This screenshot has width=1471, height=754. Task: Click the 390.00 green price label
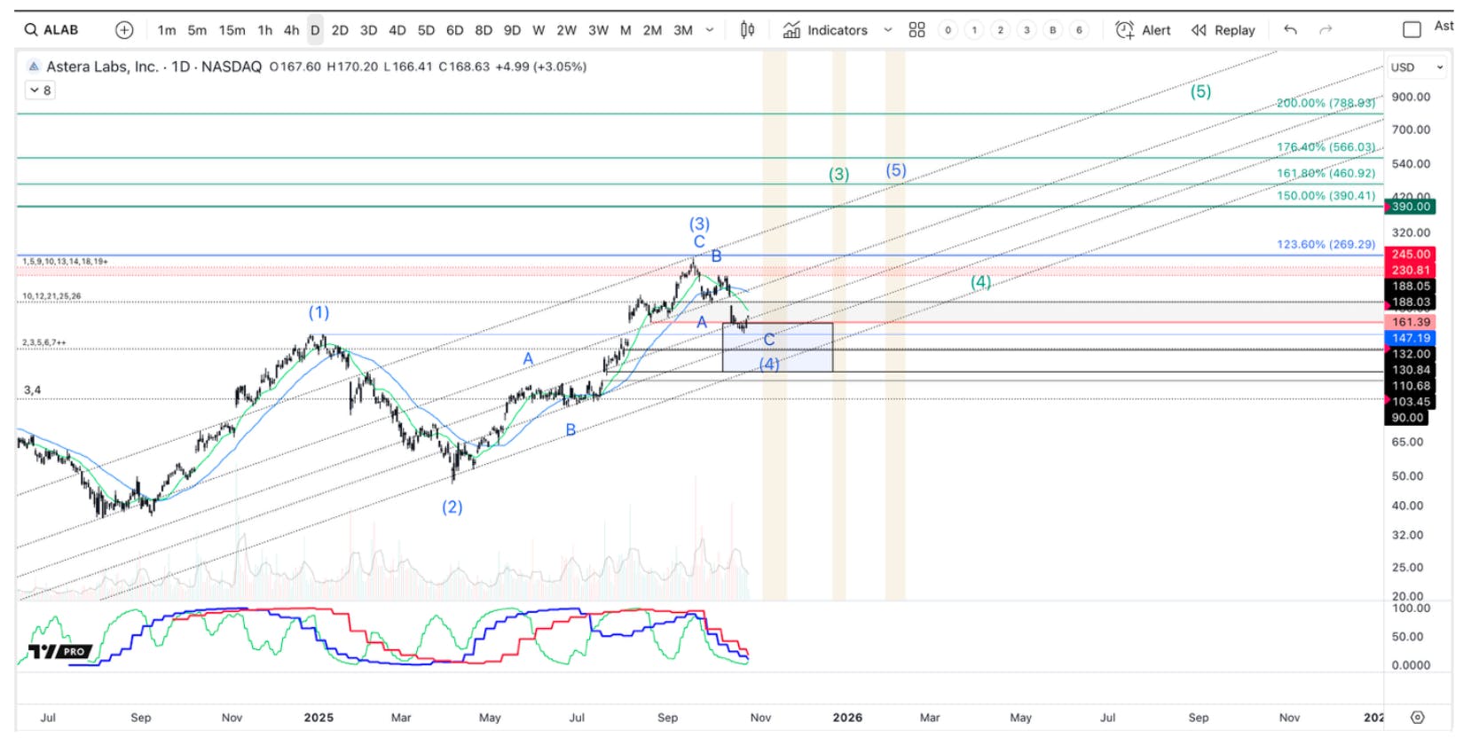(x=1411, y=207)
